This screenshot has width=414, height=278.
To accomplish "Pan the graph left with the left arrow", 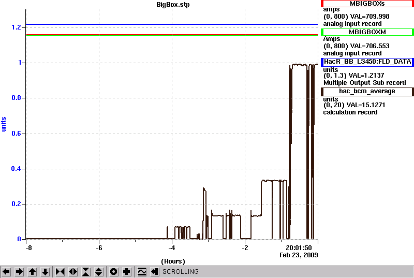I will pos(6,272).
